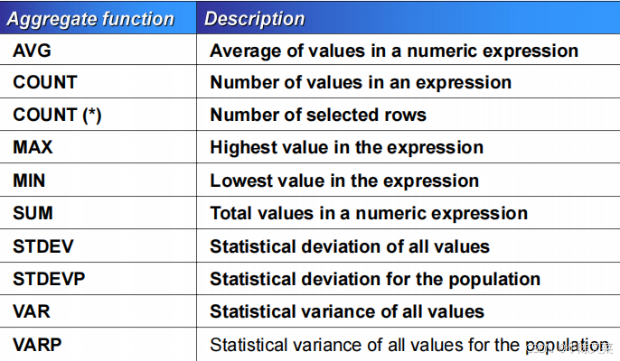Click 'Highest value in the expression' text
The width and height of the screenshot is (620, 361).
[x=346, y=148]
